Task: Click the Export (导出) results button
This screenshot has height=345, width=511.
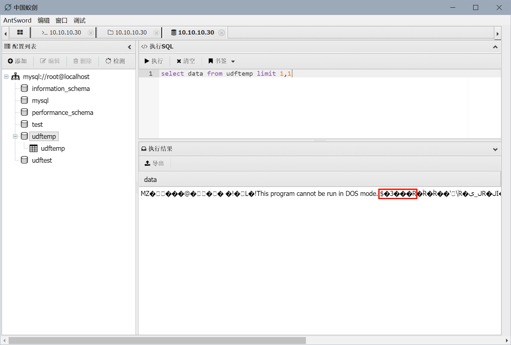Action: click(155, 163)
